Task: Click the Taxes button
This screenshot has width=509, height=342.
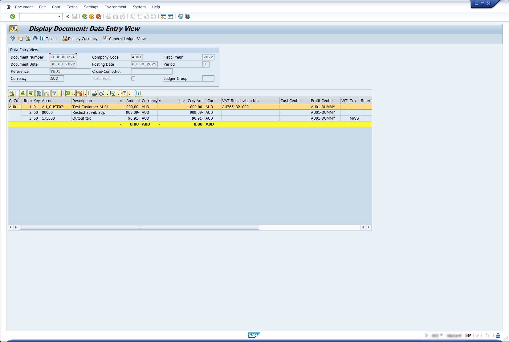Action: (49, 39)
